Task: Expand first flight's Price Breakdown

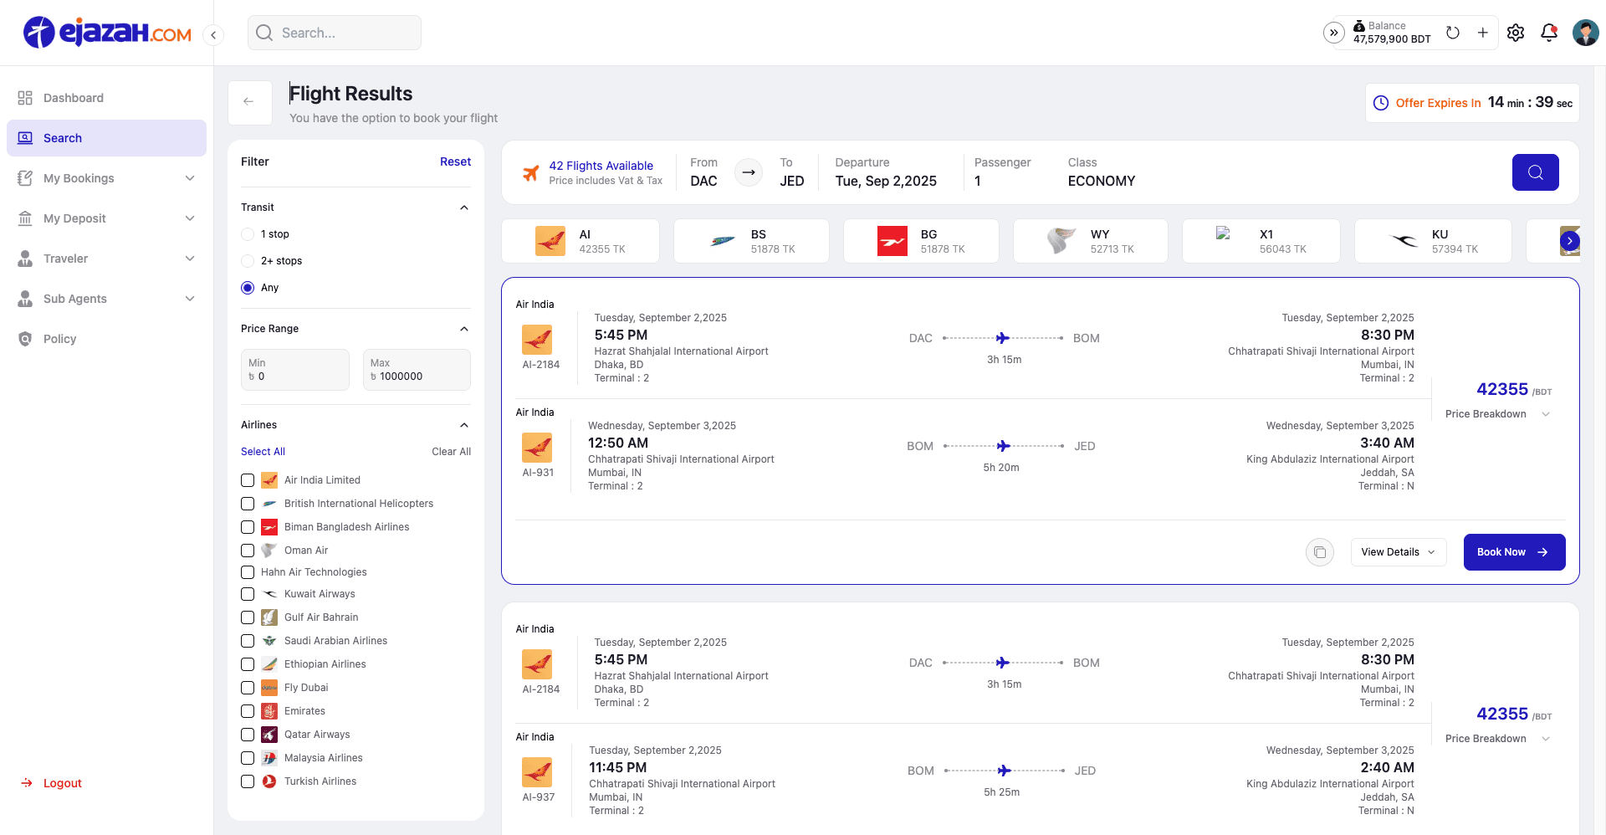Action: pyautogui.click(x=1497, y=414)
